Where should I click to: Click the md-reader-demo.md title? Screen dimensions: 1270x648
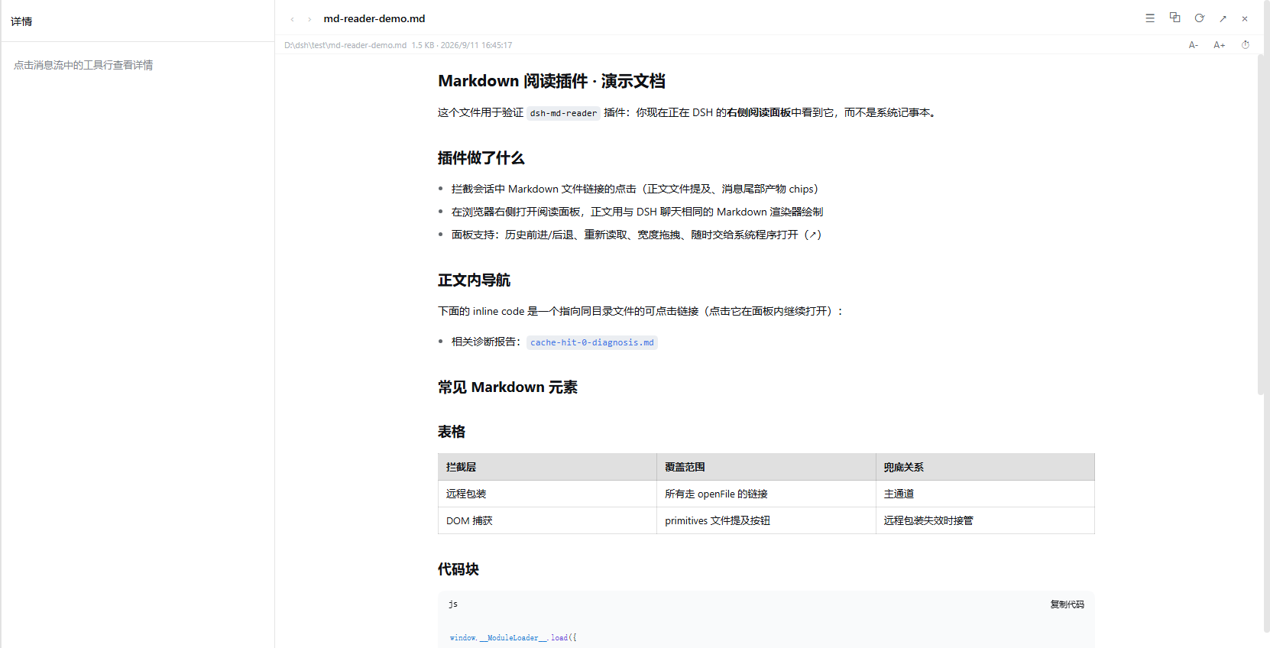374,19
